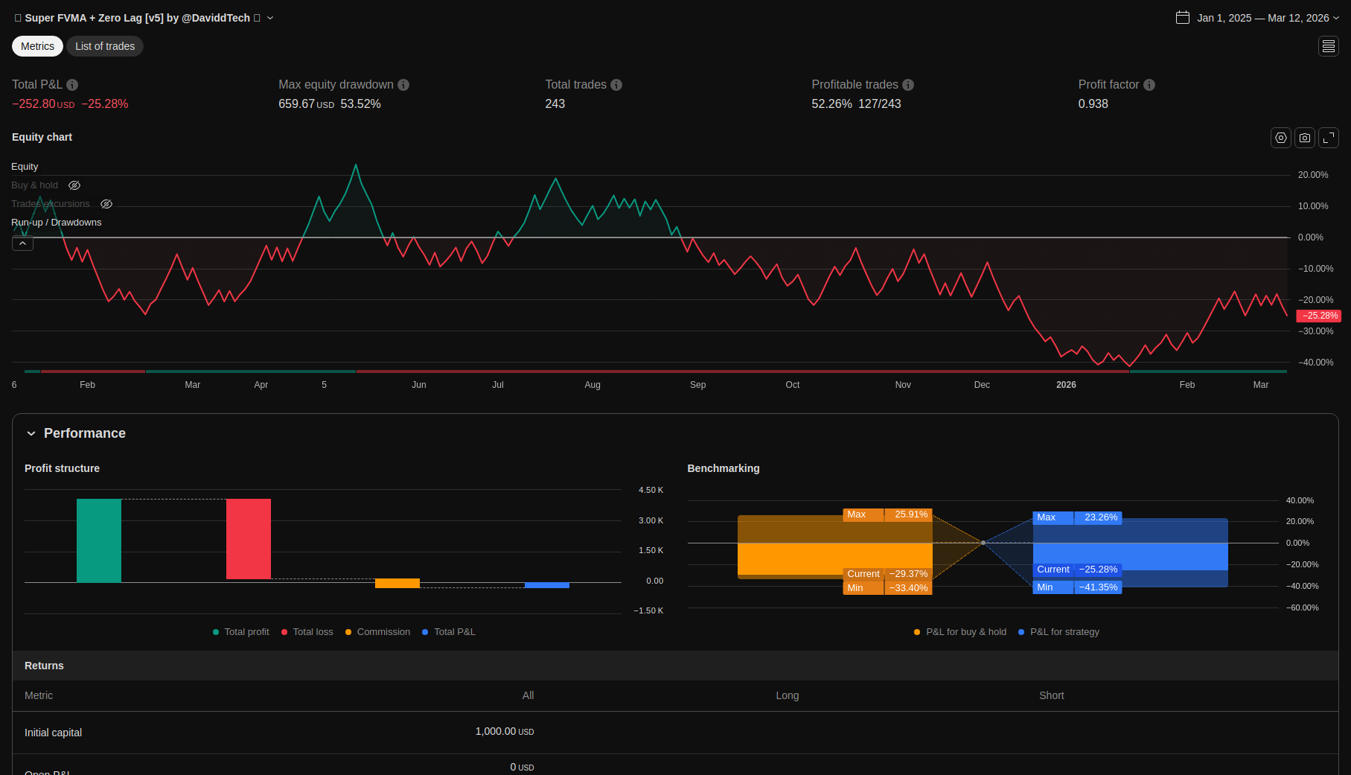
Task: Click the report layout icon at top right
Action: click(x=1328, y=46)
